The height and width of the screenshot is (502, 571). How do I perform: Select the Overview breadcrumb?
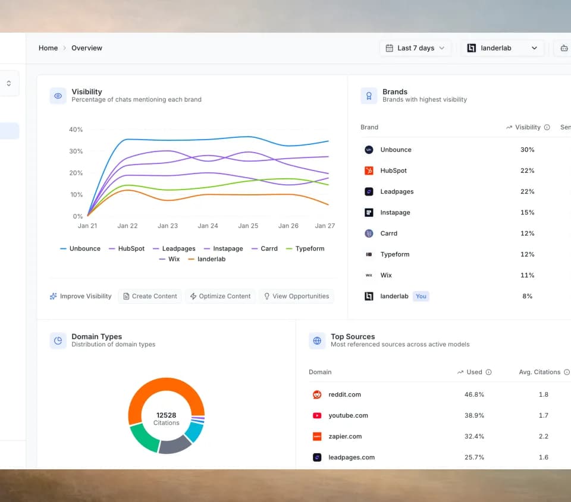[x=87, y=48]
